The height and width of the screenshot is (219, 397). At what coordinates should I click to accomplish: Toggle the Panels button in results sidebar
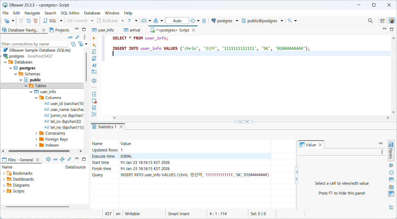pyautogui.click(x=391, y=151)
